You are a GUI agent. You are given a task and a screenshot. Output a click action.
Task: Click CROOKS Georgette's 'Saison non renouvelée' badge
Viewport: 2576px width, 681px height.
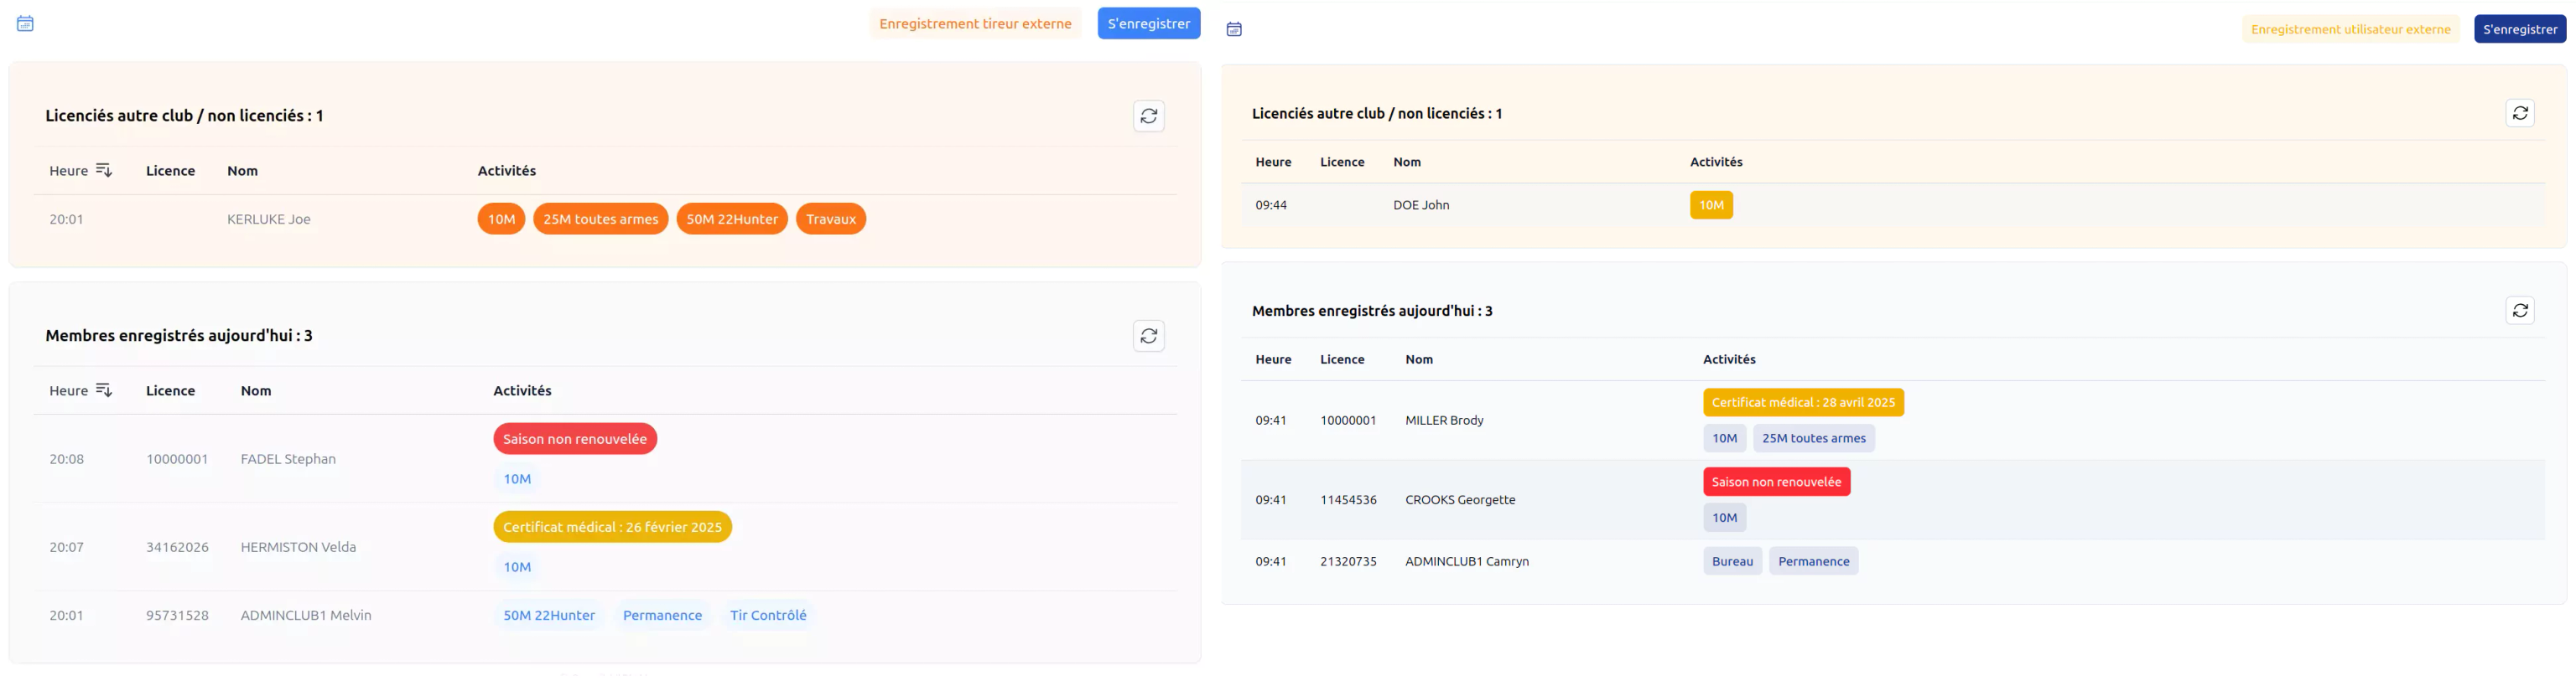click(1776, 482)
